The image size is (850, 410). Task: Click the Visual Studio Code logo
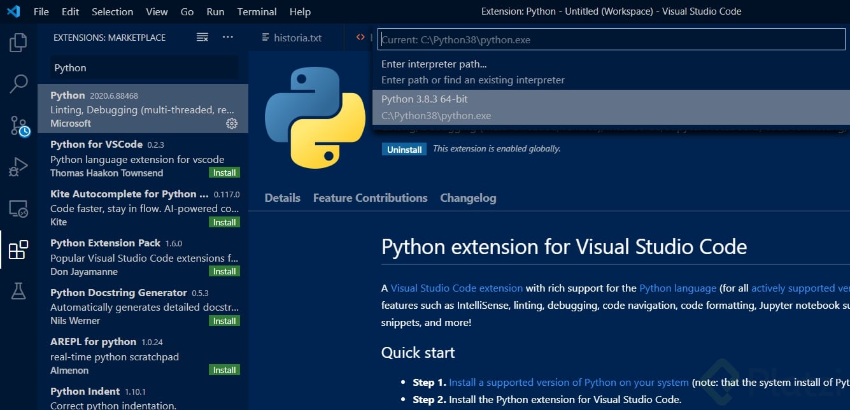tap(14, 11)
